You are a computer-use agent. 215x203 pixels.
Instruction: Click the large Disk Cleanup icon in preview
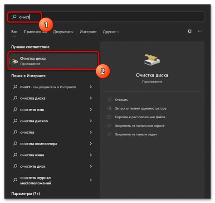click(x=152, y=60)
